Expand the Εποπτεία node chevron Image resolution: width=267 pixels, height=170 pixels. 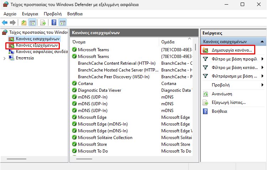[x=4, y=58]
